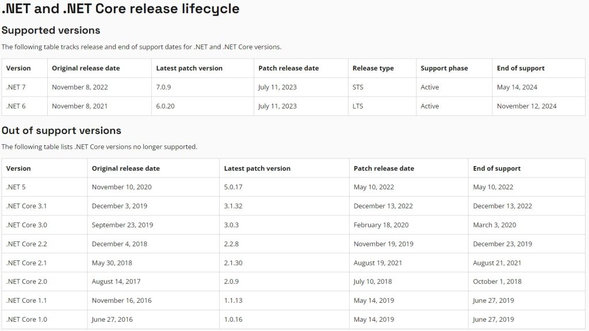Click the 'Supported versions' heading
Screen dimensions: 589x331
tap(51, 30)
